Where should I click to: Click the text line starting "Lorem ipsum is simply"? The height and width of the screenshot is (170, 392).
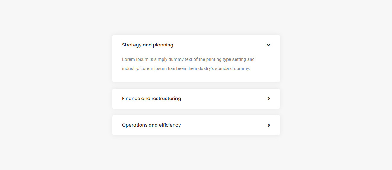(x=188, y=59)
